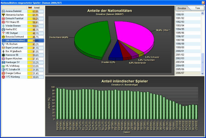Click the VfL Wolfsburg club crest icon

point(3,66)
